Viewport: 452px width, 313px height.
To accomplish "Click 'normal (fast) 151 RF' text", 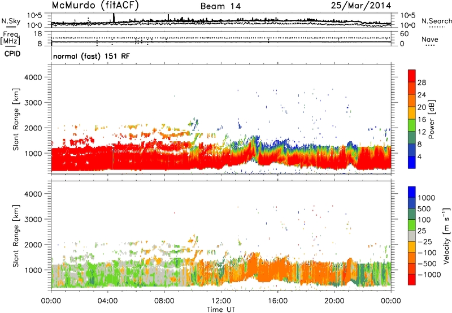I will point(92,56).
